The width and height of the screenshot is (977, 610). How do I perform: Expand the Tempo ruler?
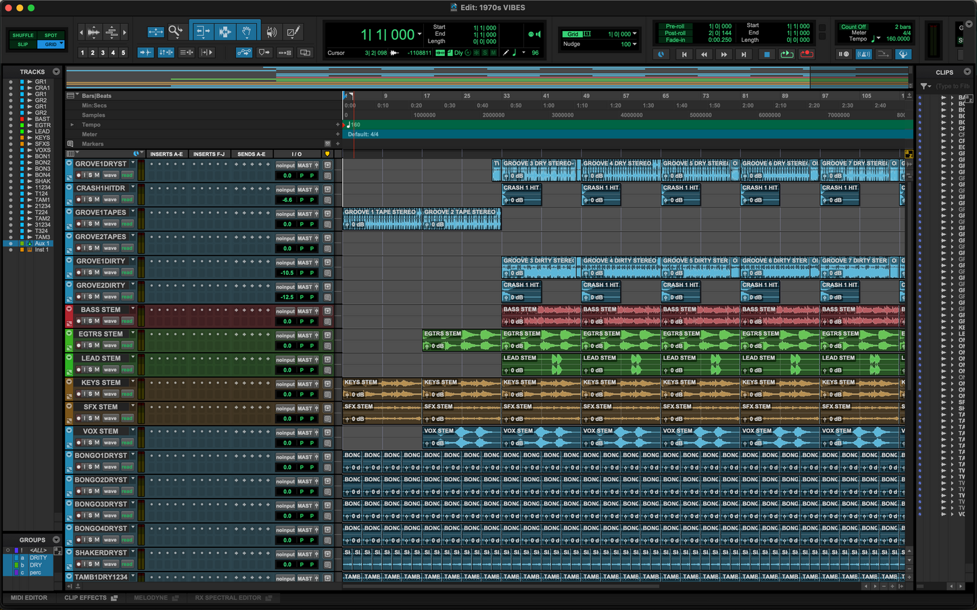click(72, 124)
